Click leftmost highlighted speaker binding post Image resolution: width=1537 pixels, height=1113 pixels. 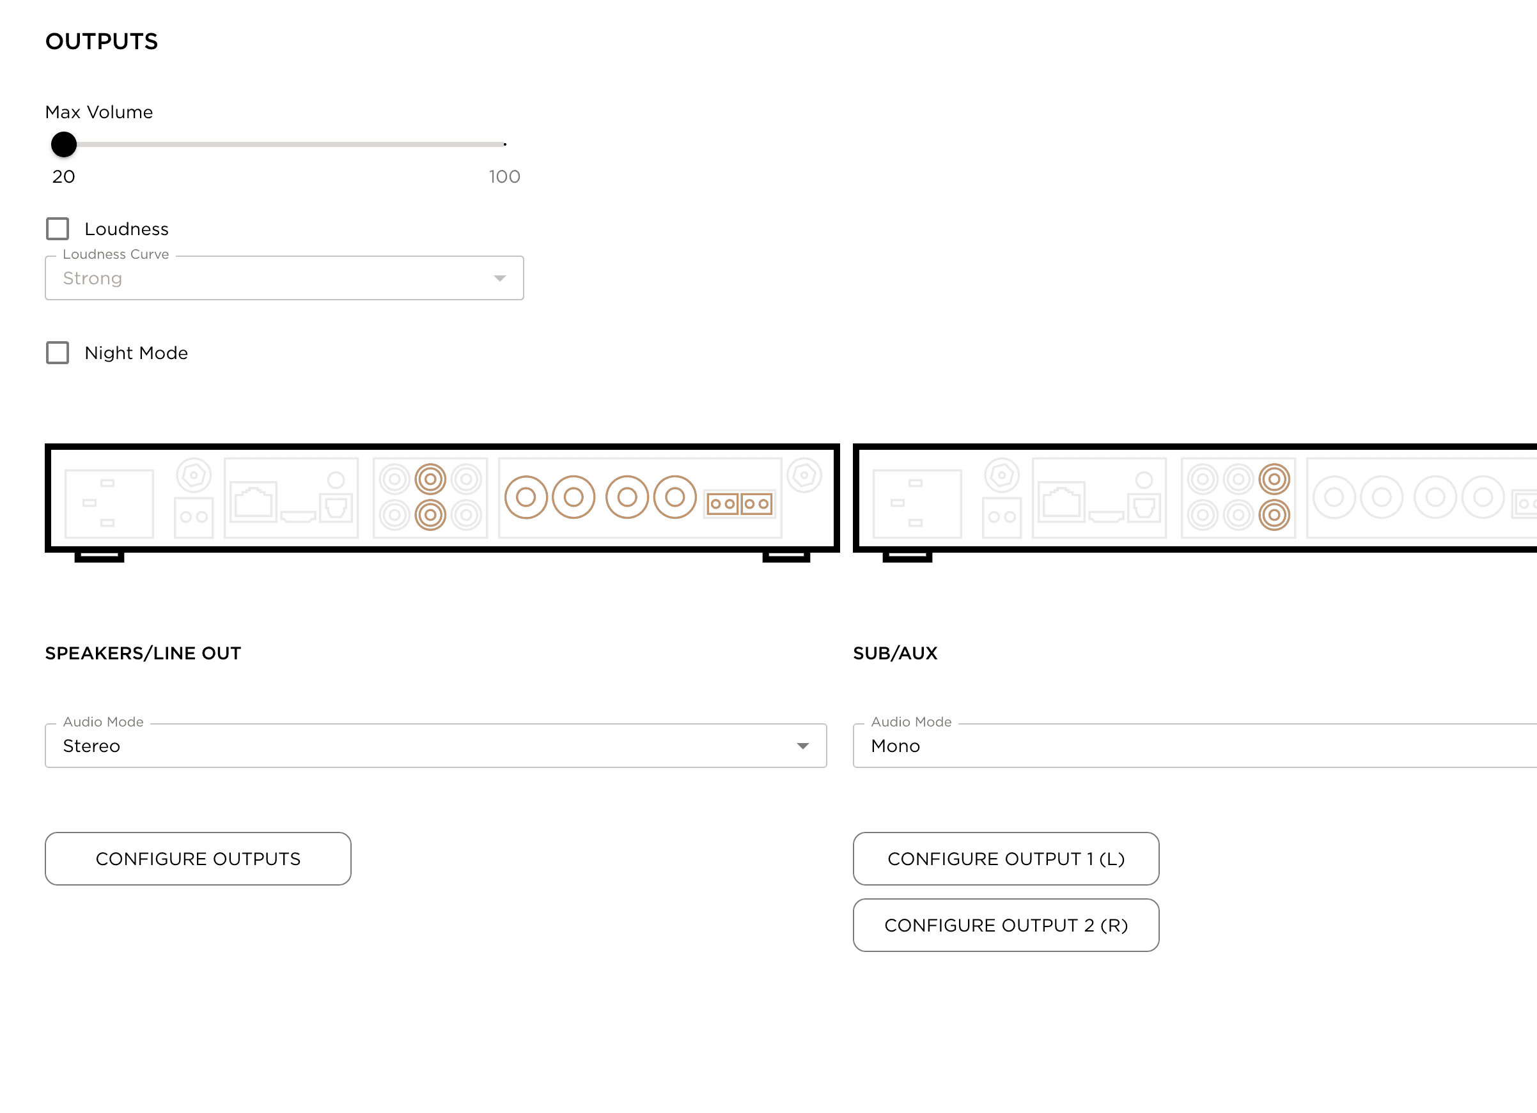526,497
